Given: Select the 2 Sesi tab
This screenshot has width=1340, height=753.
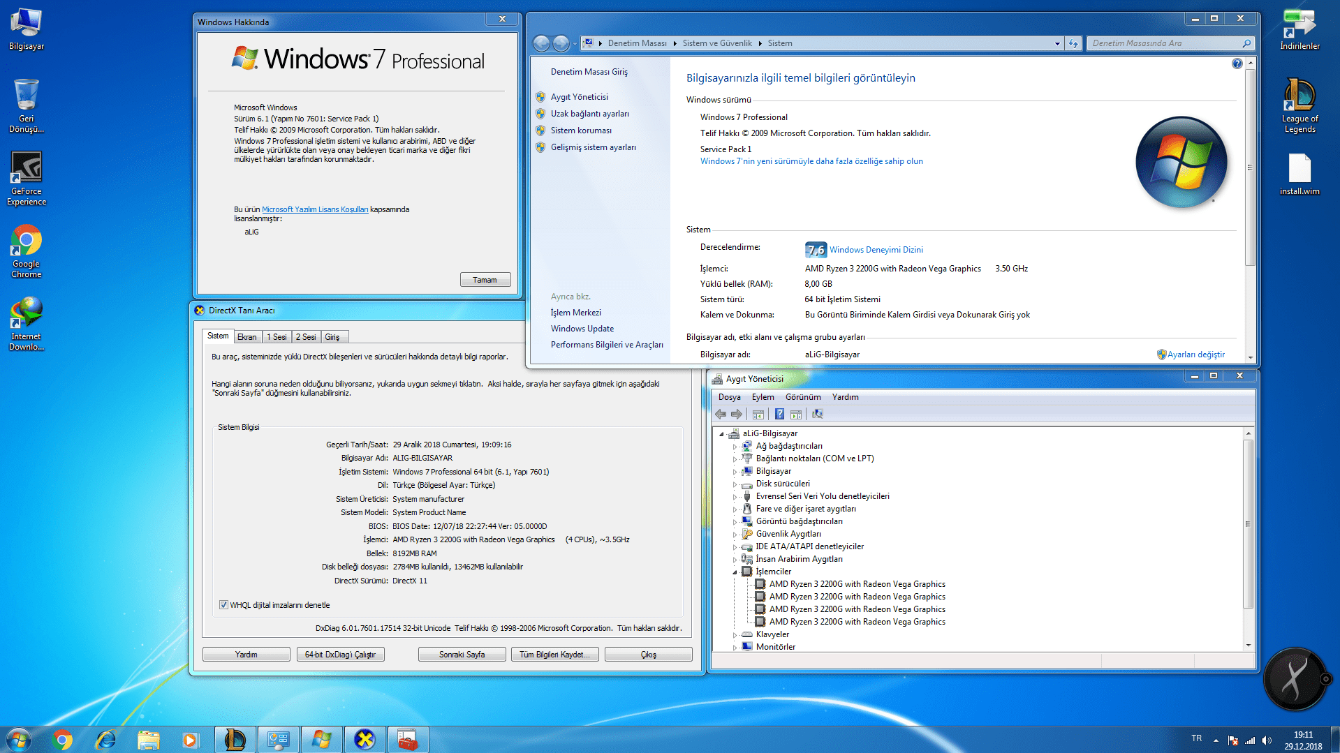Looking at the screenshot, I should 306,337.
